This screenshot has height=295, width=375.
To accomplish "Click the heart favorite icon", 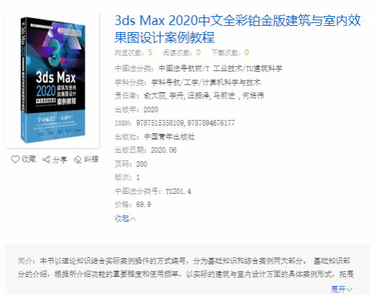I will [x=15, y=159].
